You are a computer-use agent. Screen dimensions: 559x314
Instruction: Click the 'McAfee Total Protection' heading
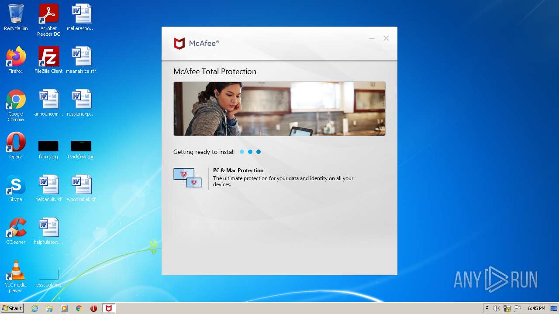[215, 72]
